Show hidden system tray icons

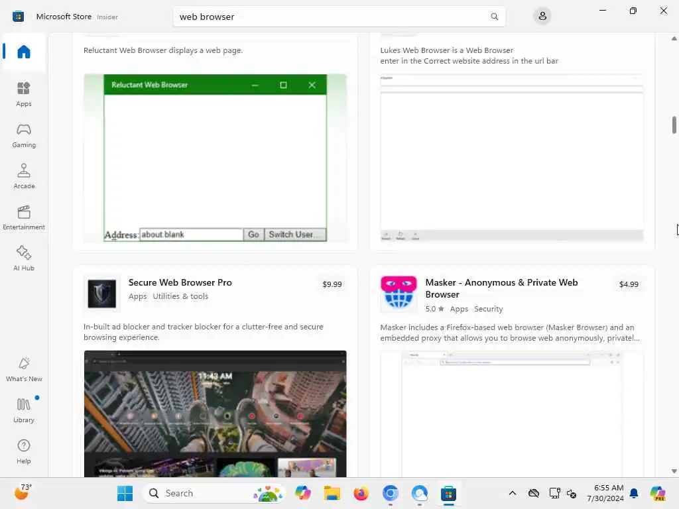click(x=513, y=493)
